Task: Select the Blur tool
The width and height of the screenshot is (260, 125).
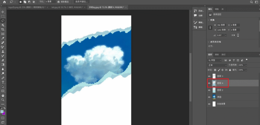Action: coord(3,69)
